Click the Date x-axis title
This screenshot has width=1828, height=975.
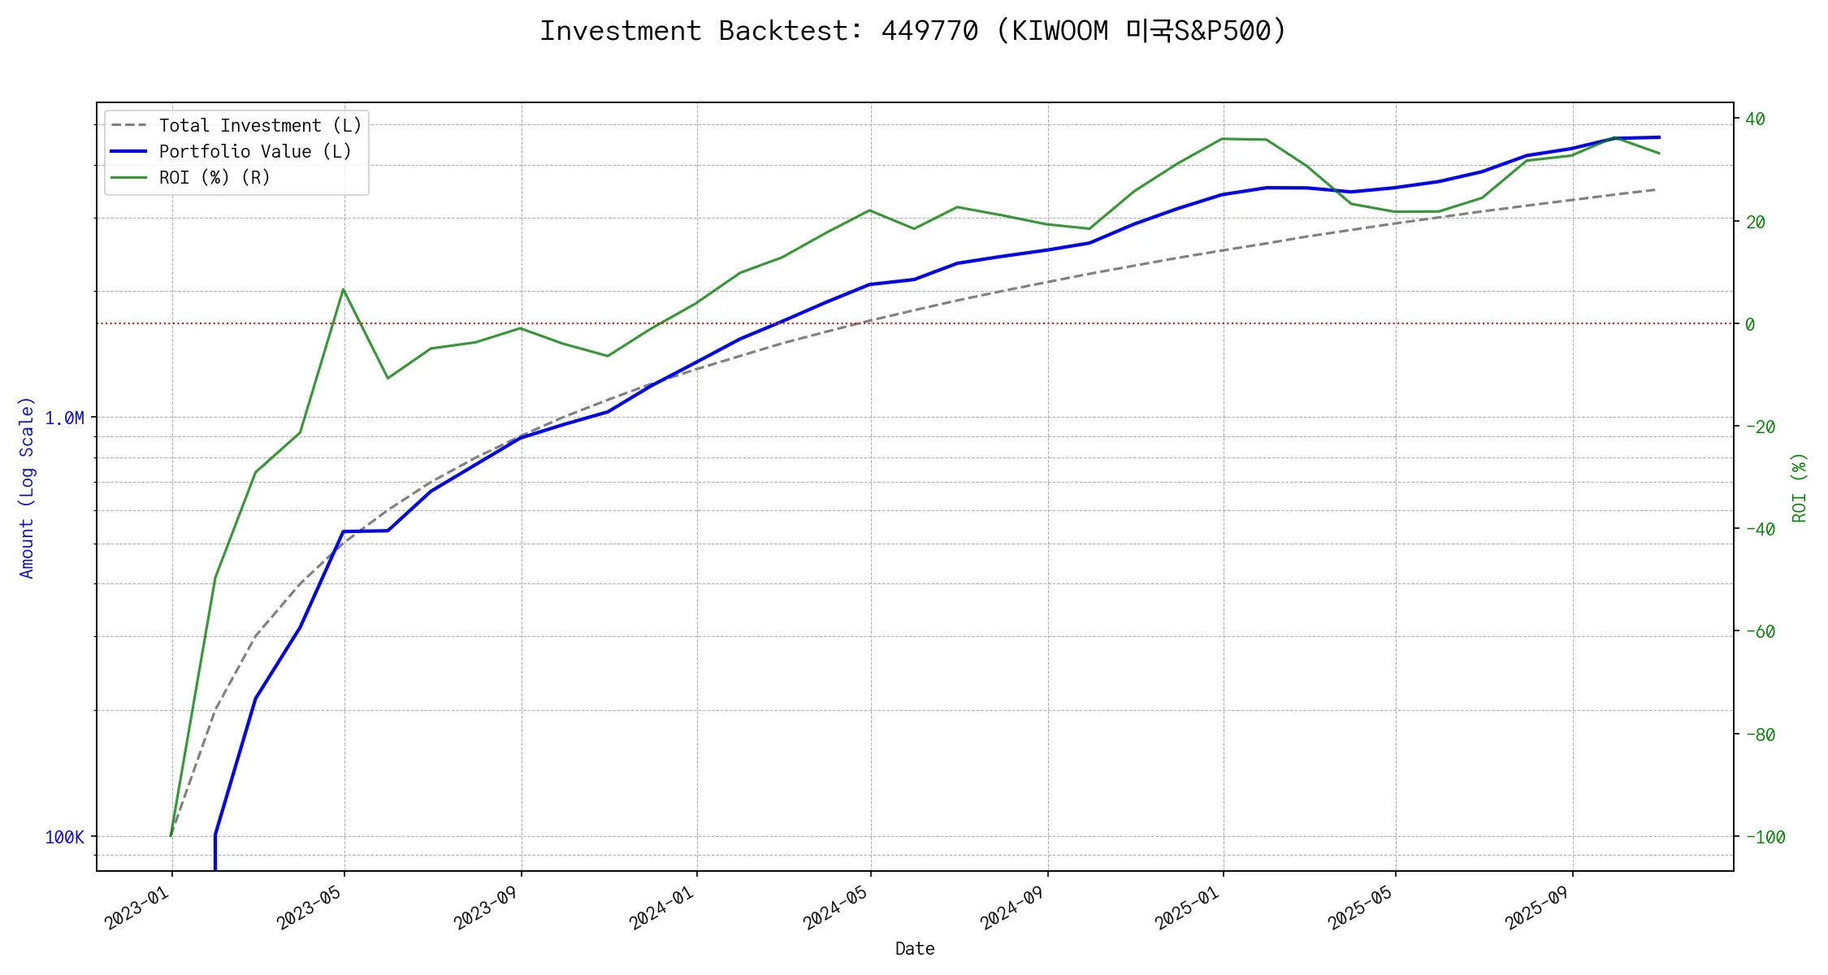[x=915, y=949]
